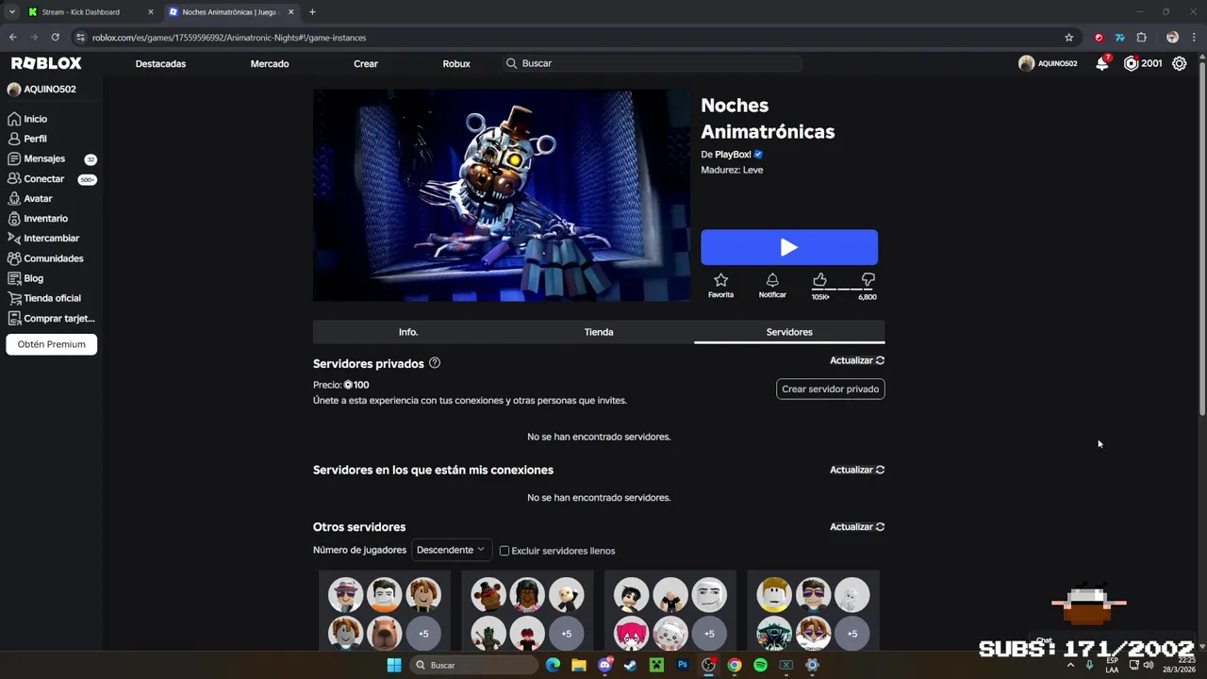Refresh connections' servers with Actualizar
Screen dimensions: 1207x679
[x=857, y=470]
